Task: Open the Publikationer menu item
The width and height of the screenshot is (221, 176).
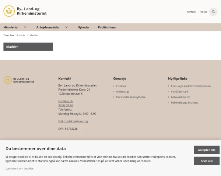Action: pyautogui.click(x=107, y=27)
